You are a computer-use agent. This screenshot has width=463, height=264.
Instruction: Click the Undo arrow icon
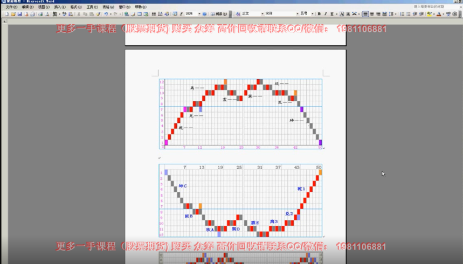click(106, 14)
